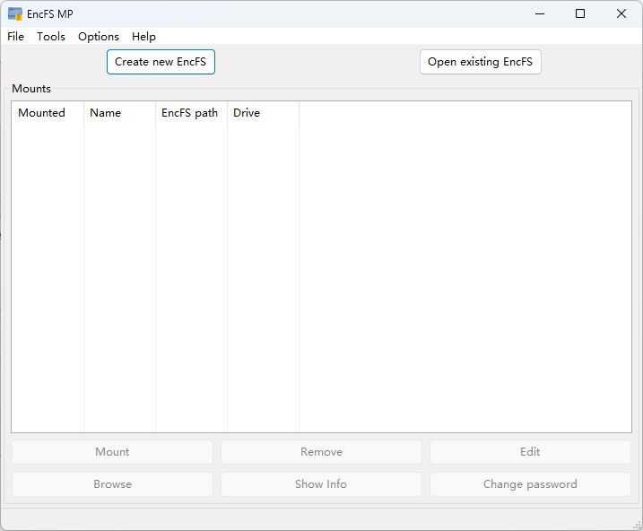The height and width of the screenshot is (531, 643).
Task: Close the EncFS MP window
Action: [621, 13]
